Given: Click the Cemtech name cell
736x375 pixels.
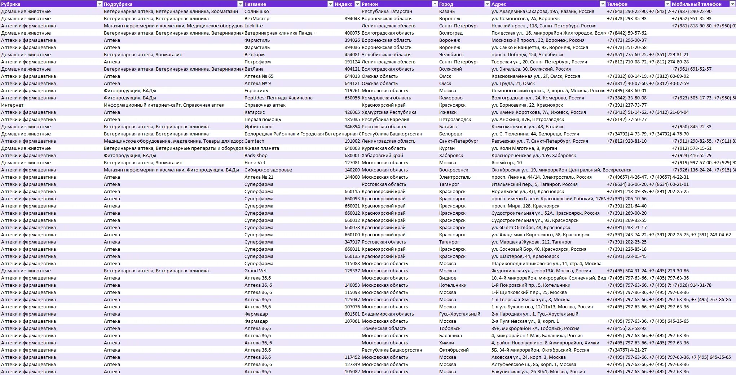Looking at the screenshot, I should (x=288, y=141).
